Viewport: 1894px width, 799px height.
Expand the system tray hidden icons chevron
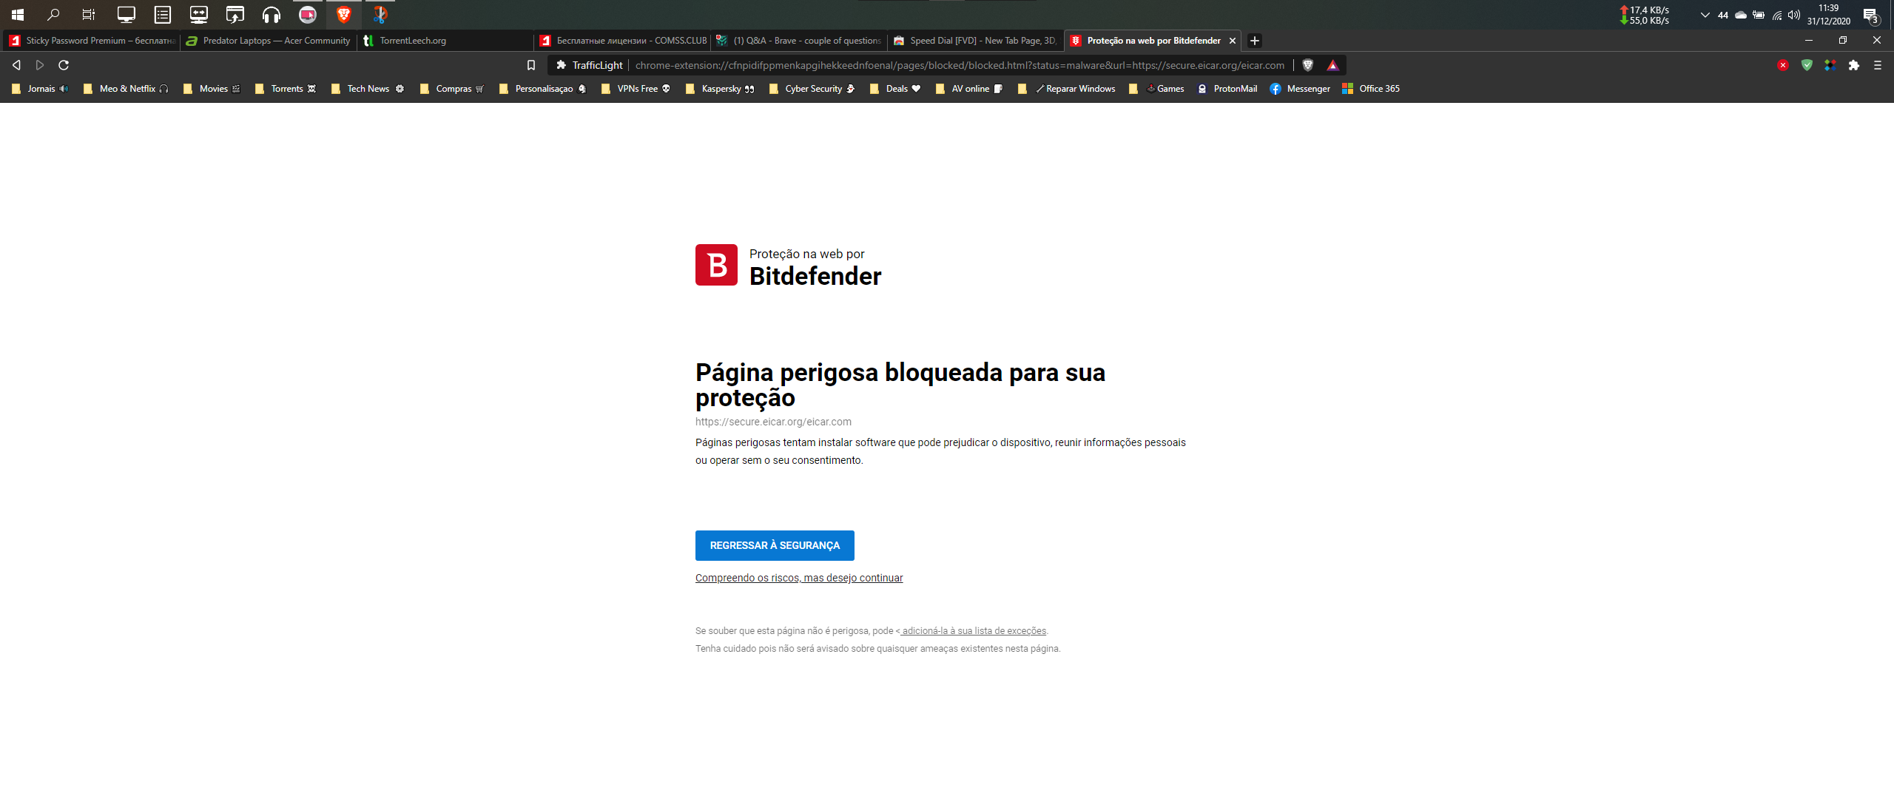click(x=1705, y=15)
